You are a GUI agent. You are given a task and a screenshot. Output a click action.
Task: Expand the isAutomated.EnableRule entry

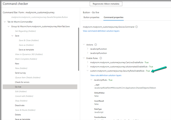[87, 67]
